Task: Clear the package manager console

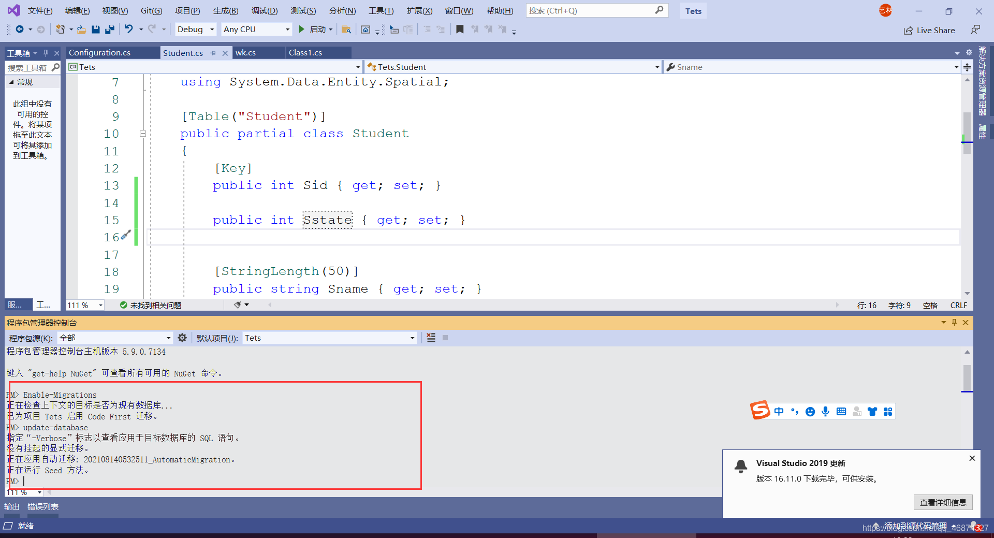Action: click(431, 338)
